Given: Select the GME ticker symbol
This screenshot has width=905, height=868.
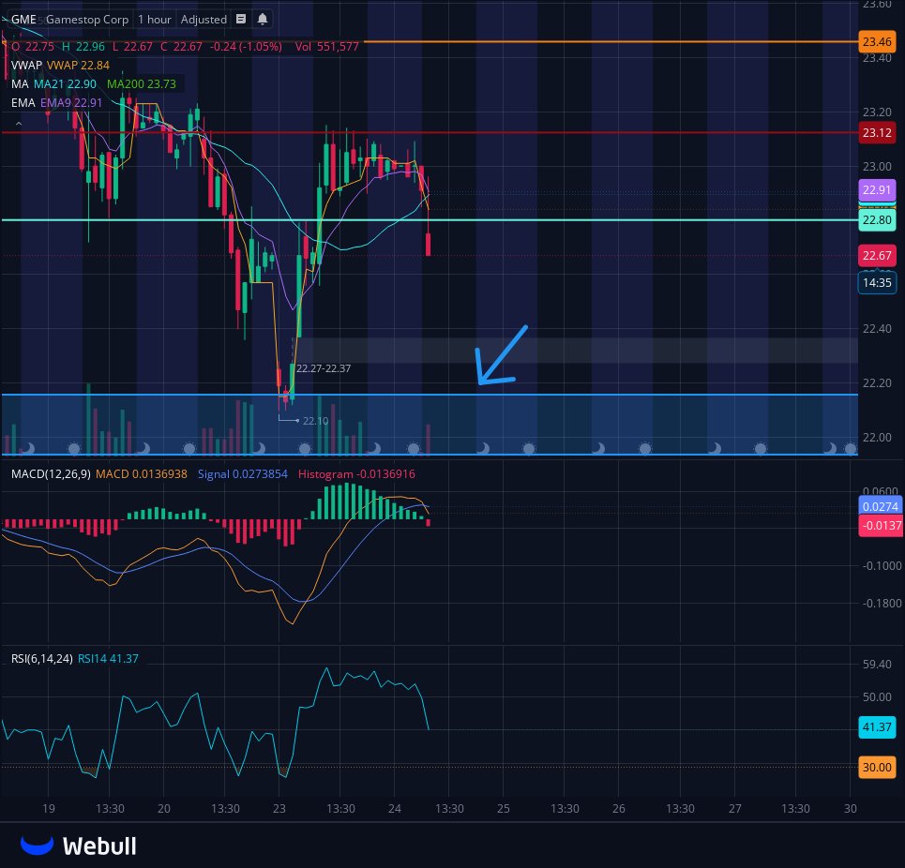Looking at the screenshot, I should [23, 19].
